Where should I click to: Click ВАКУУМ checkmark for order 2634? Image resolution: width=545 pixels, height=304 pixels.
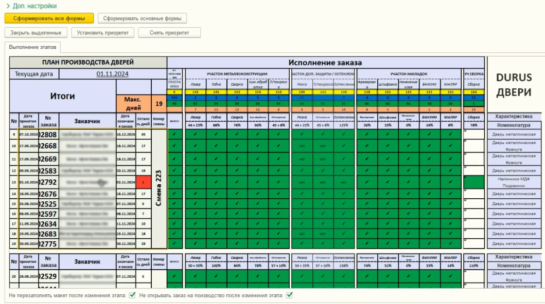click(x=429, y=223)
